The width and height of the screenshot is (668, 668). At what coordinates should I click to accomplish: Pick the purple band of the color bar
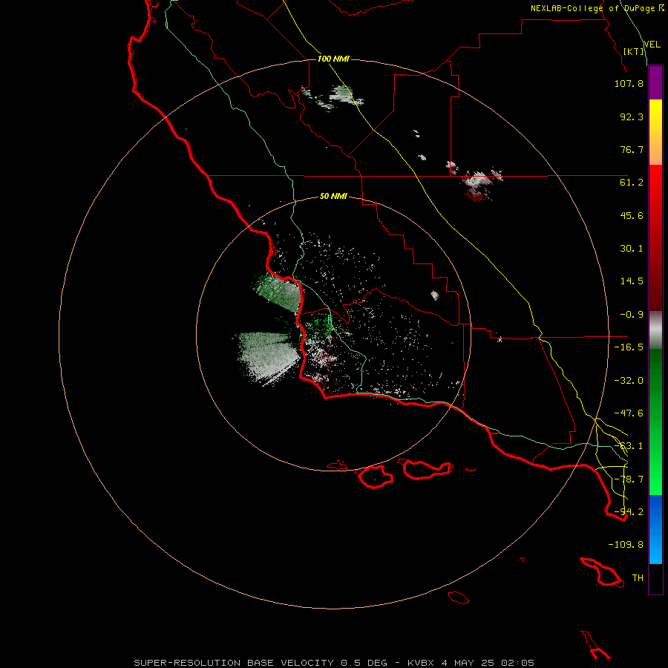click(x=655, y=83)
